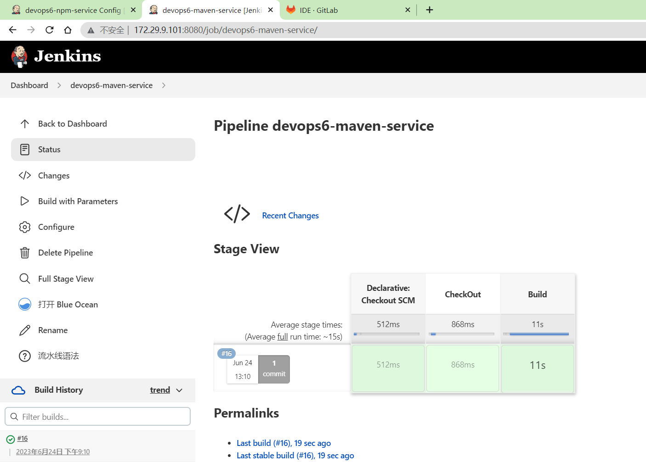Screen dimensions: 646x462
Task: Click the 868ms green stage cell
Action: 463,368
